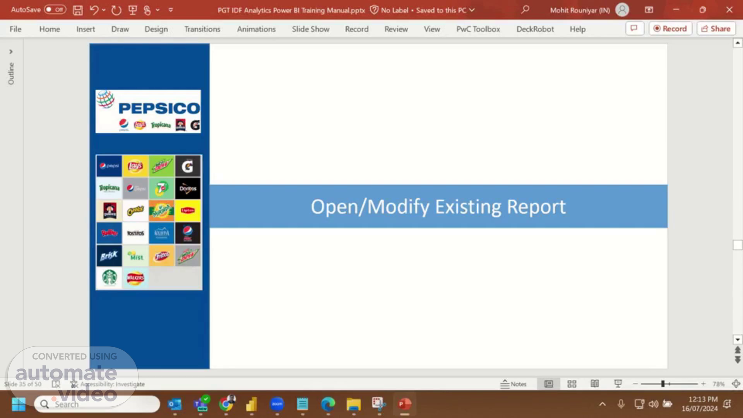Switch to Reading View icon
The image size is (743, 418).
pyautogui.click(x=595, y=384)
